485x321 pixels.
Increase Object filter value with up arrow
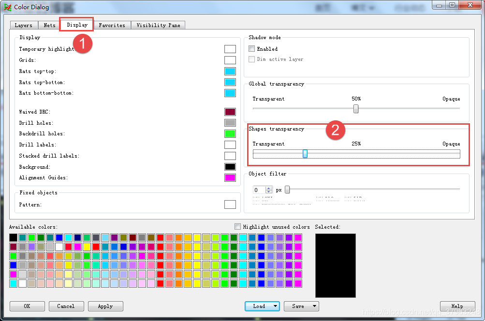click(x=269, y=188)
